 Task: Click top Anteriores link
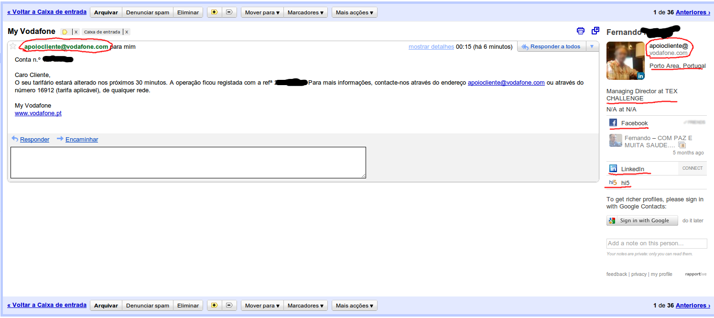(x=693, y=12)
